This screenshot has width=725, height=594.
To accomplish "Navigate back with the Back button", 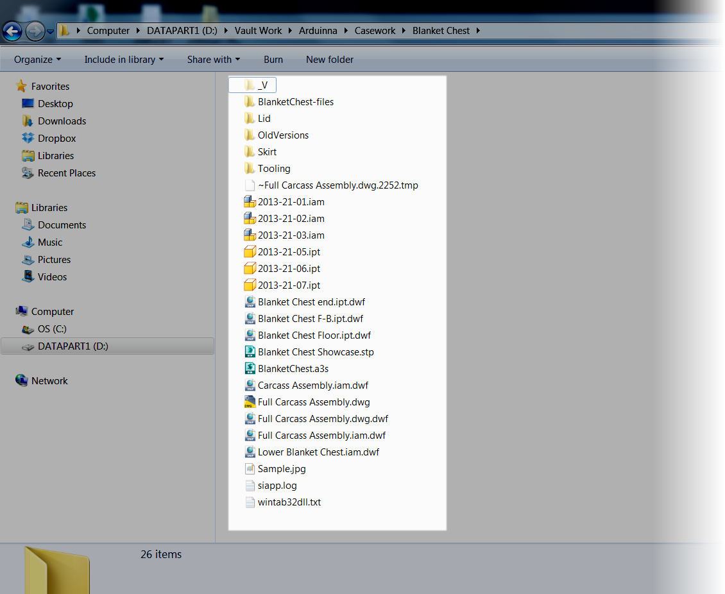I will point(12,31).
